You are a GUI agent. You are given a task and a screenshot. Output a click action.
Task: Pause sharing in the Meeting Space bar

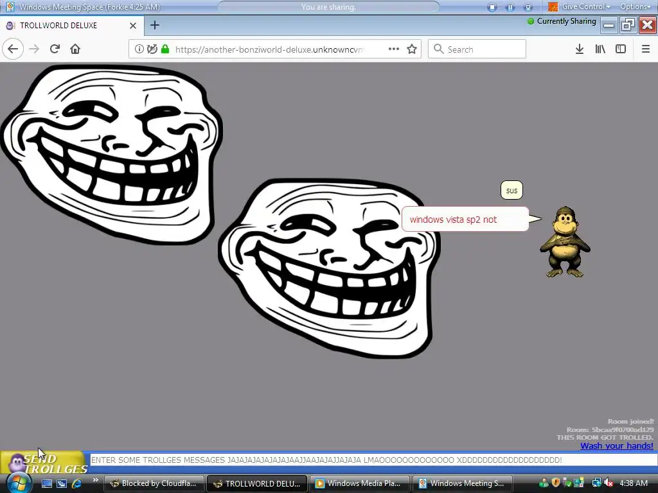click(x=510, y=7)
